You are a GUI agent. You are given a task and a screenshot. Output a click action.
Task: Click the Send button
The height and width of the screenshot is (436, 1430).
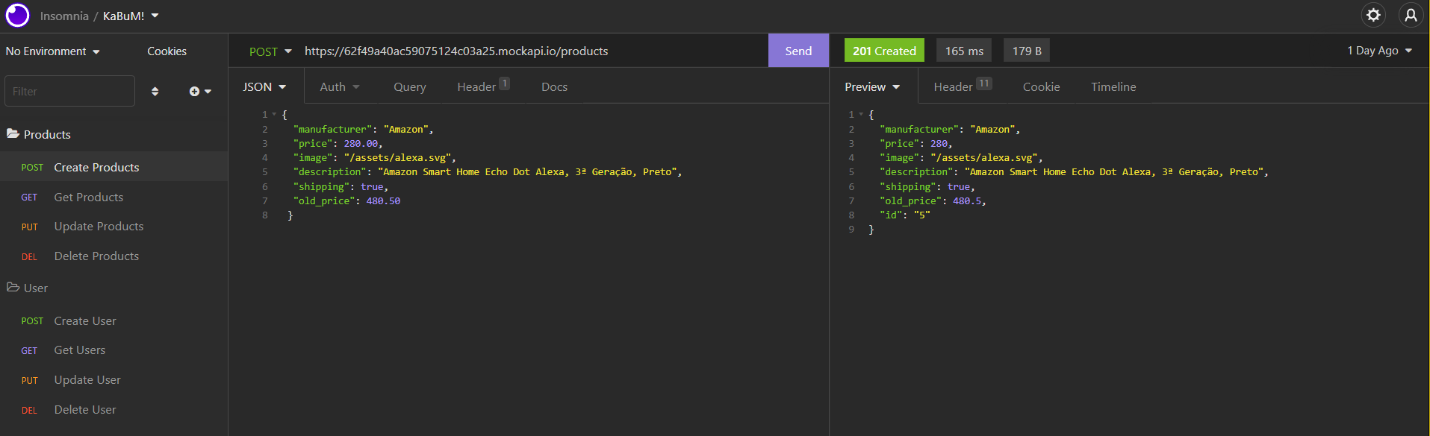798,51
